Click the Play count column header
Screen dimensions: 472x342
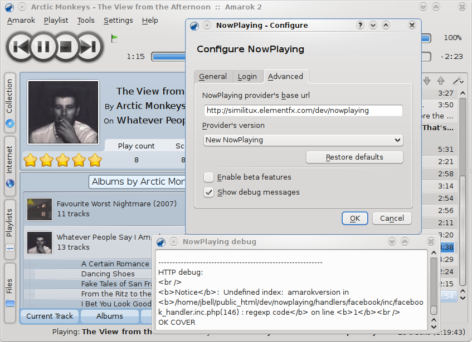[x=136, y=146]
